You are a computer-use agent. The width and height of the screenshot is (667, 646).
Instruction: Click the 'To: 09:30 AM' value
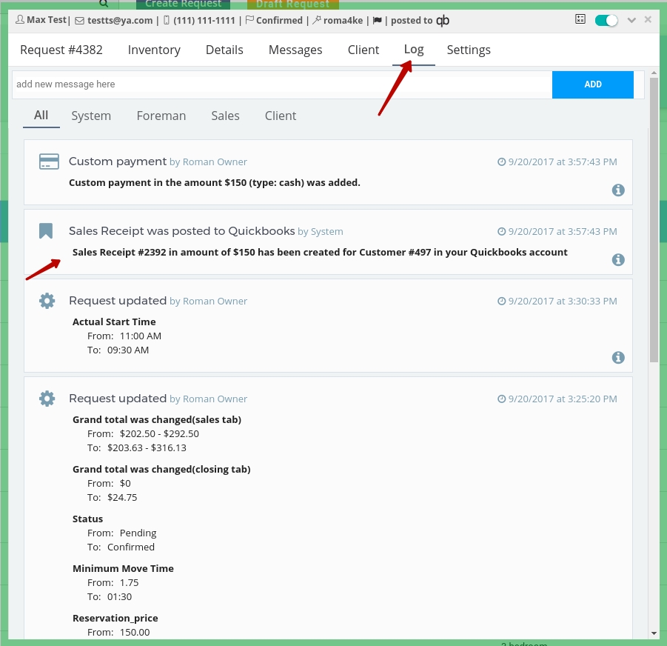(118, 350)
